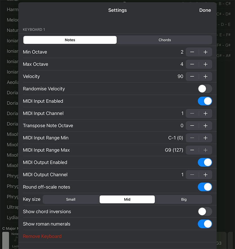Disable MIDI Input Enabled
The width and height of the screenshot is (235, 249).
(205, 101)
